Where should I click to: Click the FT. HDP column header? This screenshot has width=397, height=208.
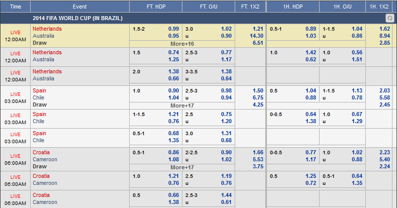click(156, 7)
